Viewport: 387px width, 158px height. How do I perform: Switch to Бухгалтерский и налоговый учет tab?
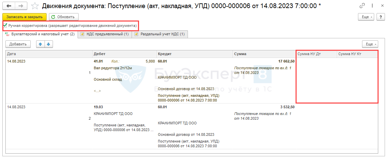(x=40, y=34)
